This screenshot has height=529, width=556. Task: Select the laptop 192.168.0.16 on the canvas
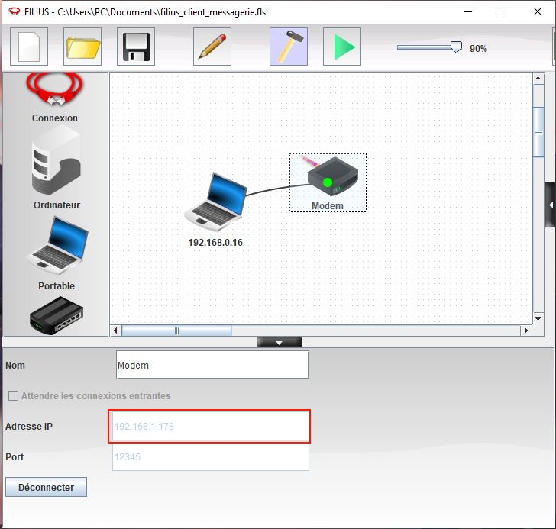[x=216, y=202]
